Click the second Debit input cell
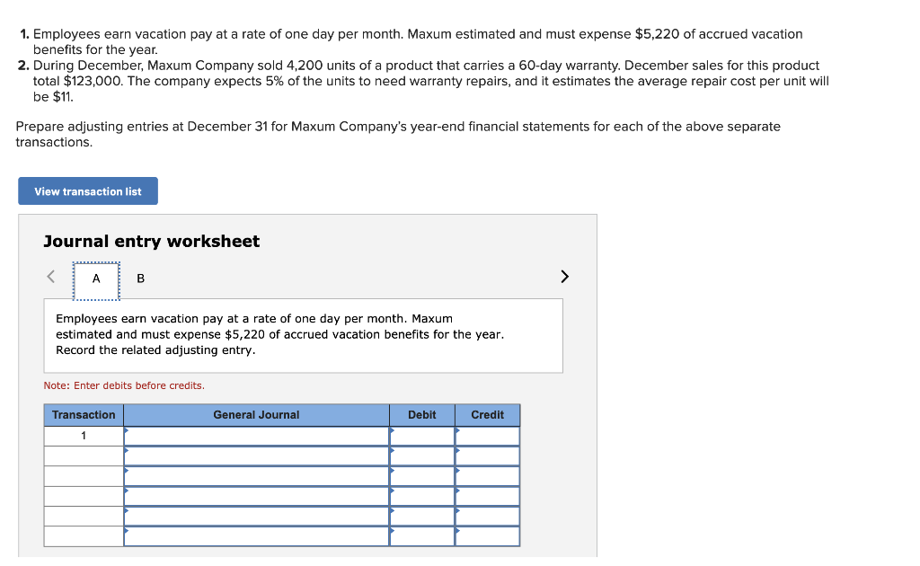 coord(421,455)
